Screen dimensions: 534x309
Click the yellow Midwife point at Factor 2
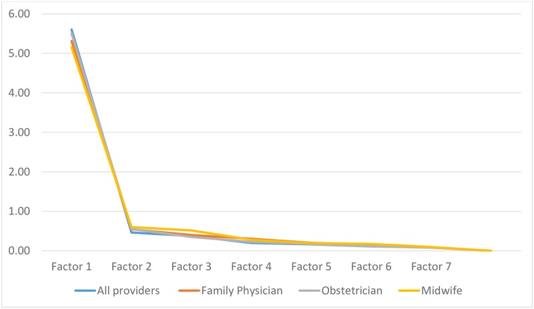pyautogui.click(x=131, y=227)
